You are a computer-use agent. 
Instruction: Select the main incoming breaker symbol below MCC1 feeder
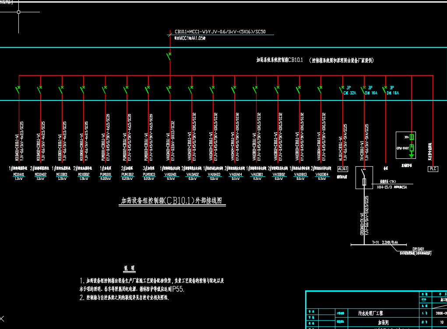169,56
